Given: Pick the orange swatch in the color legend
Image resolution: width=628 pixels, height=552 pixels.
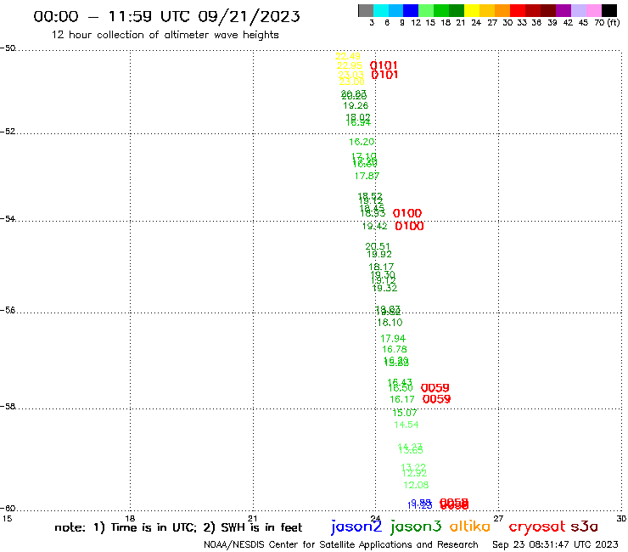Looking at the screenshot, I should coord(502,10).
